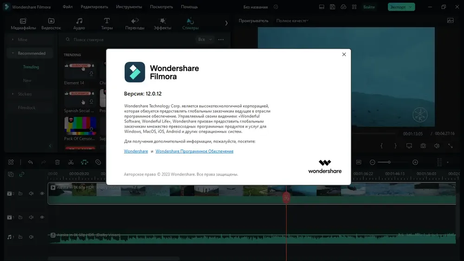Switch to the Аудио tab

coord(79,24)
